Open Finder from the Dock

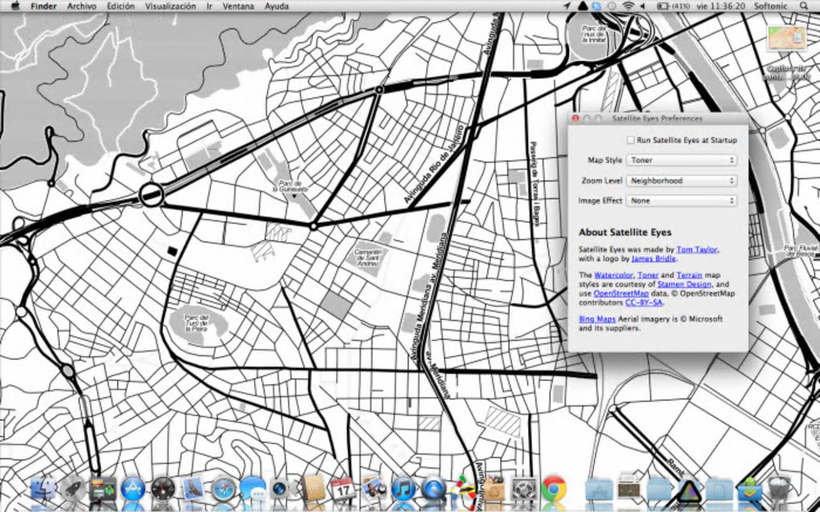[x=42, y=488]
